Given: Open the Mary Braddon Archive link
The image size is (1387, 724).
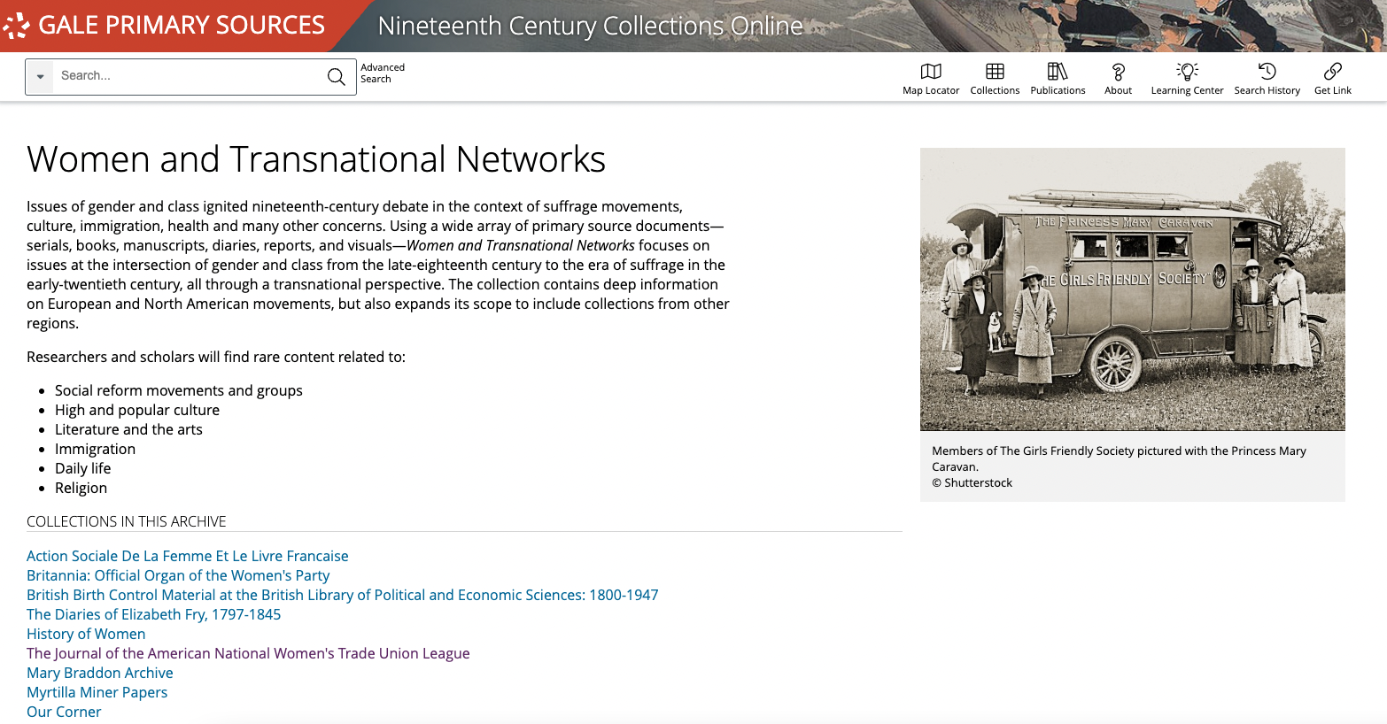Looking at the screenshot, I should click(100, 673).
